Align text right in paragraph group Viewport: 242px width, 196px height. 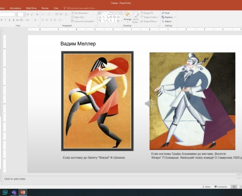[x=51, y=20]
